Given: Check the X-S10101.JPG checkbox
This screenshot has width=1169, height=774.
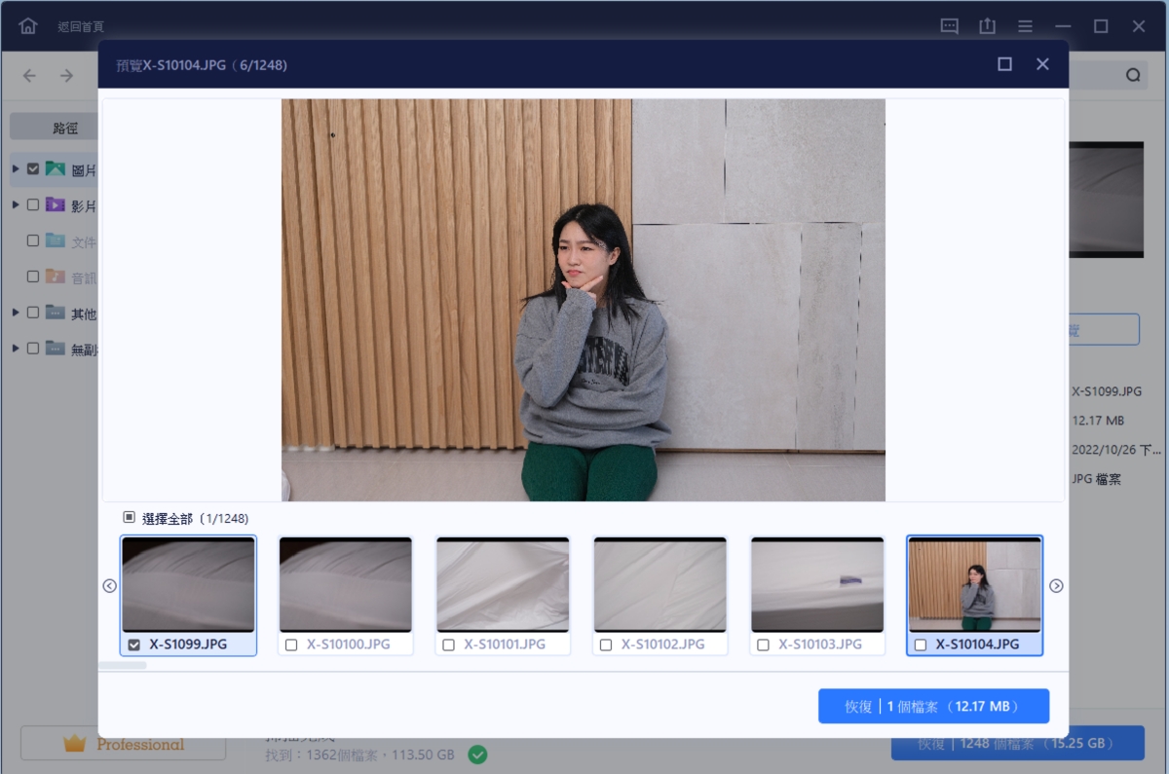Looking at the screenshot, I should pyautogui.click(x=448, y=645).
